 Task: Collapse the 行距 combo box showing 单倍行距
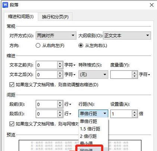point(93,113)
